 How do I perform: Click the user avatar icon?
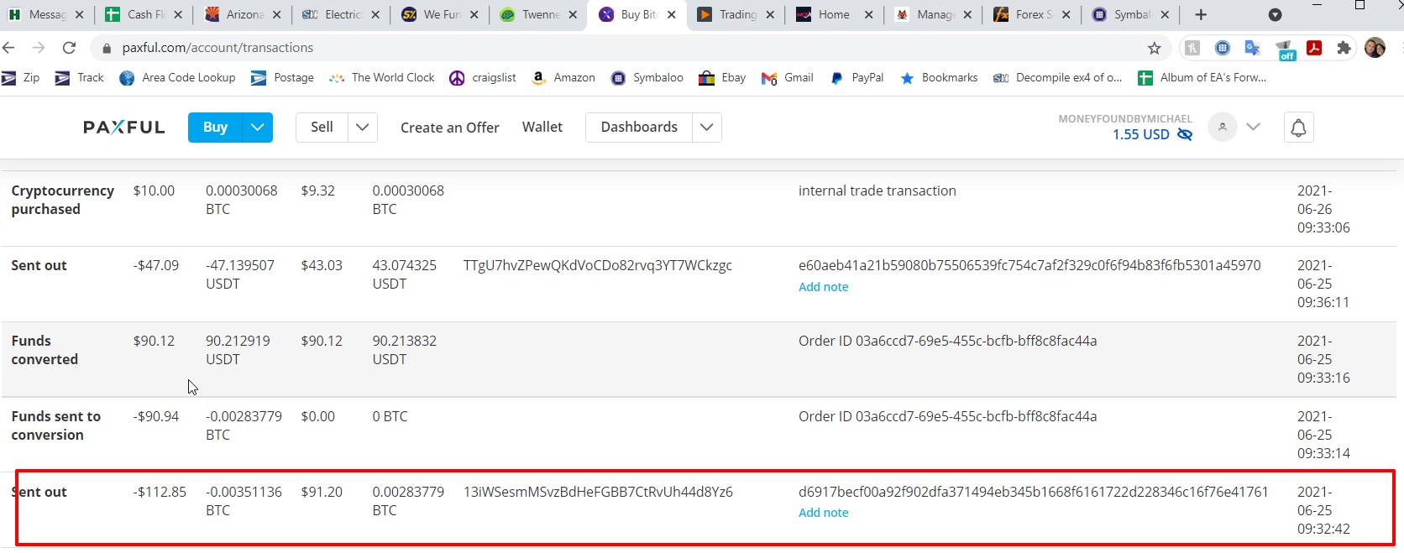(1222, 128)
